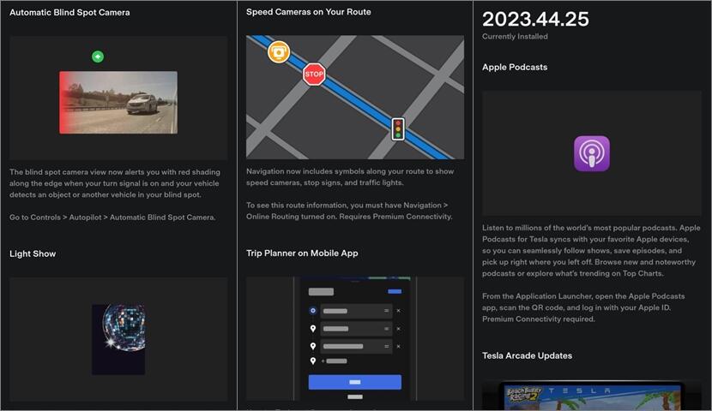This screenshot has width=712, height=411.
Task: Click the reorder handle on second stop
Action: [x=386, y=329]
